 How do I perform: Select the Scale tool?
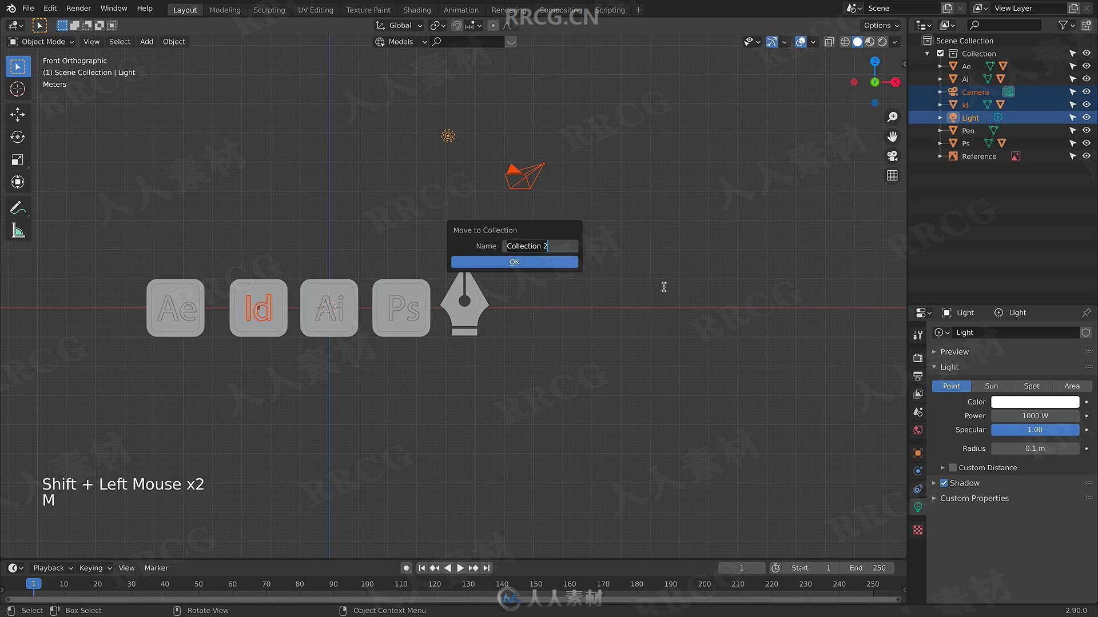point(18,159)
